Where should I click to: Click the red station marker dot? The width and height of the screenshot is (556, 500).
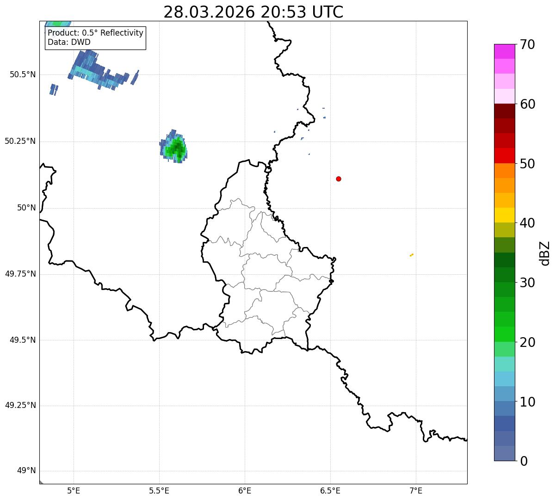coord(339,179)
